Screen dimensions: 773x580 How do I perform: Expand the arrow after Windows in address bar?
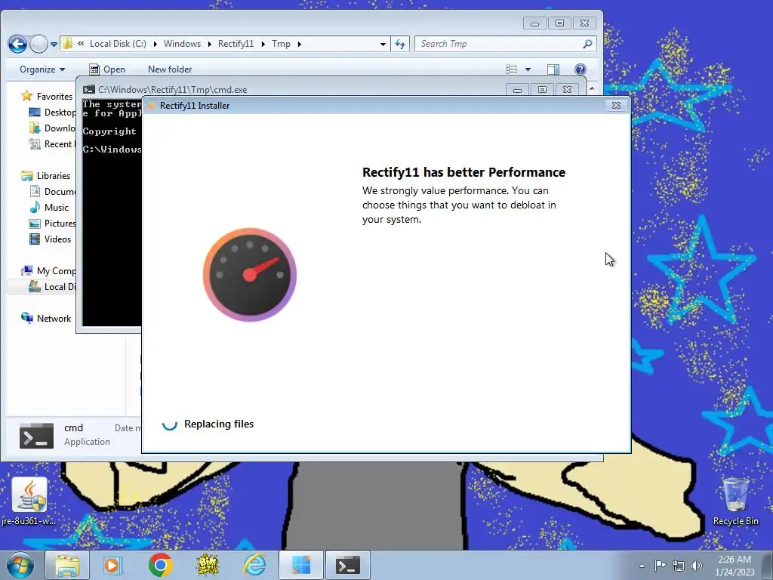point(209,44)
